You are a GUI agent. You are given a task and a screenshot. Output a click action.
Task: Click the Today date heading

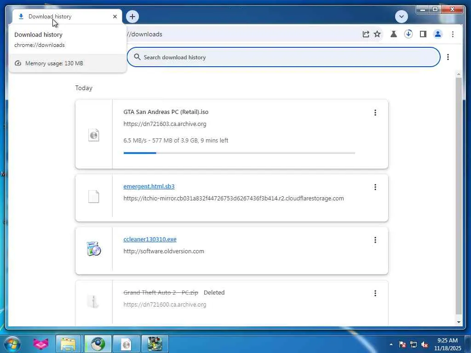coord(84,88)
